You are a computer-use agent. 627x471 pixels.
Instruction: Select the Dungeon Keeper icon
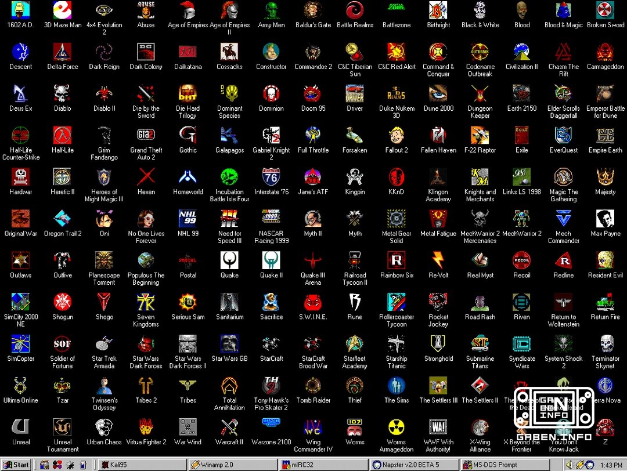[480, 93]
